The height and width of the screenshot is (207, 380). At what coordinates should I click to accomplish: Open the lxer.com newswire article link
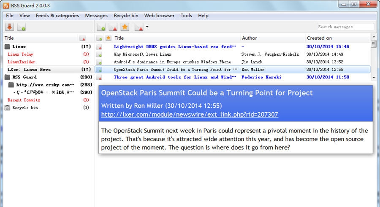point(190,114)
